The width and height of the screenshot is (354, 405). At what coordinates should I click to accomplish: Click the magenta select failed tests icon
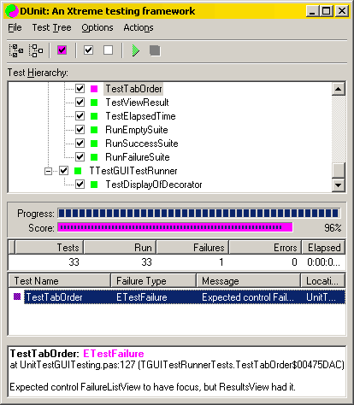[x=62, y=50]
